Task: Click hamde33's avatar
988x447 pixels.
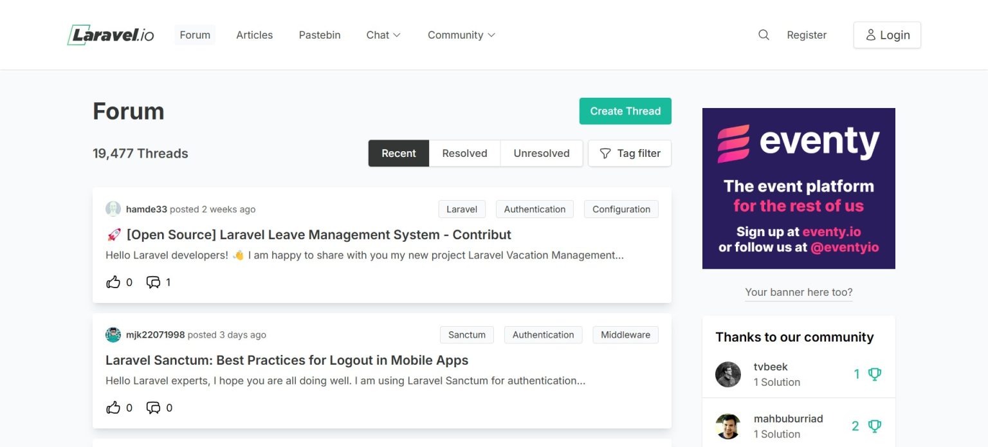Action: coord(113,209)
